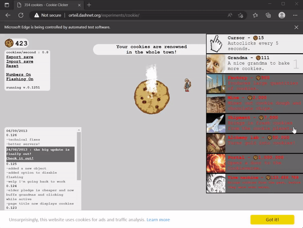Open Edge Settings and more menu
303x228 pixels.
coord(295,15)
